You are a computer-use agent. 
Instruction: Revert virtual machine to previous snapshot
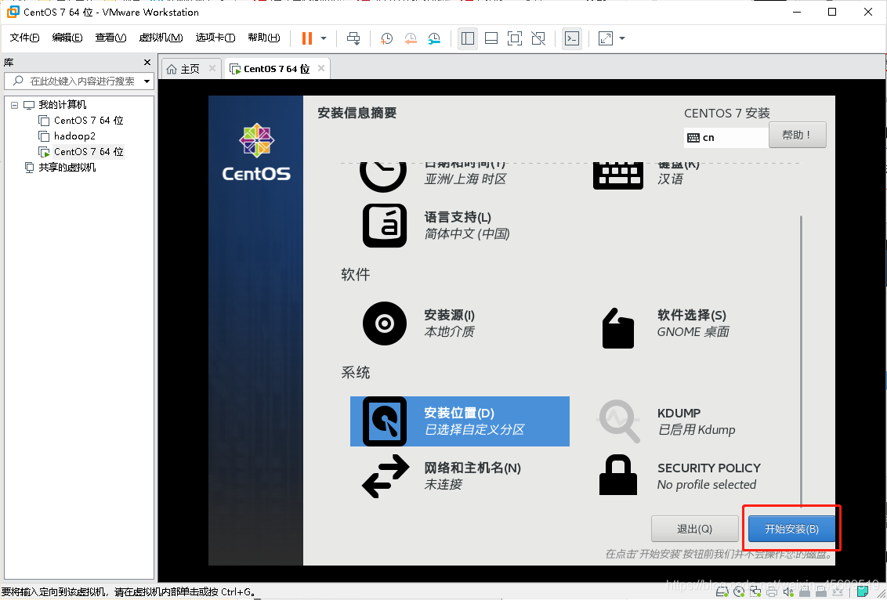pyautogui.click(x=411, y=38)
